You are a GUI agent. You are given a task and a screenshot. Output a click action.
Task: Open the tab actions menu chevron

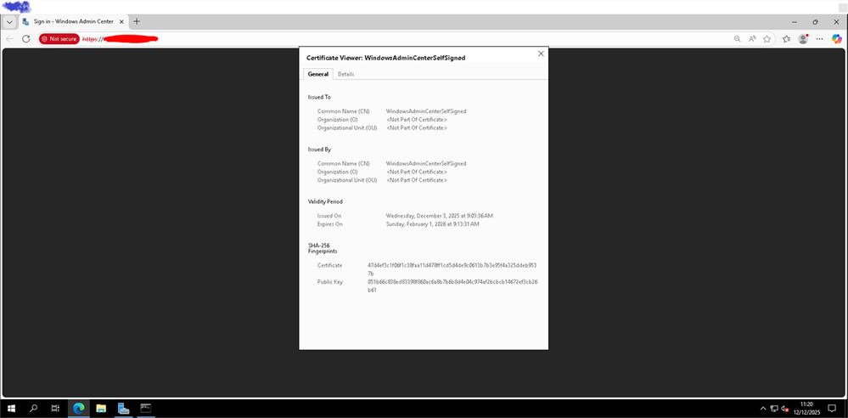(9, 22)
